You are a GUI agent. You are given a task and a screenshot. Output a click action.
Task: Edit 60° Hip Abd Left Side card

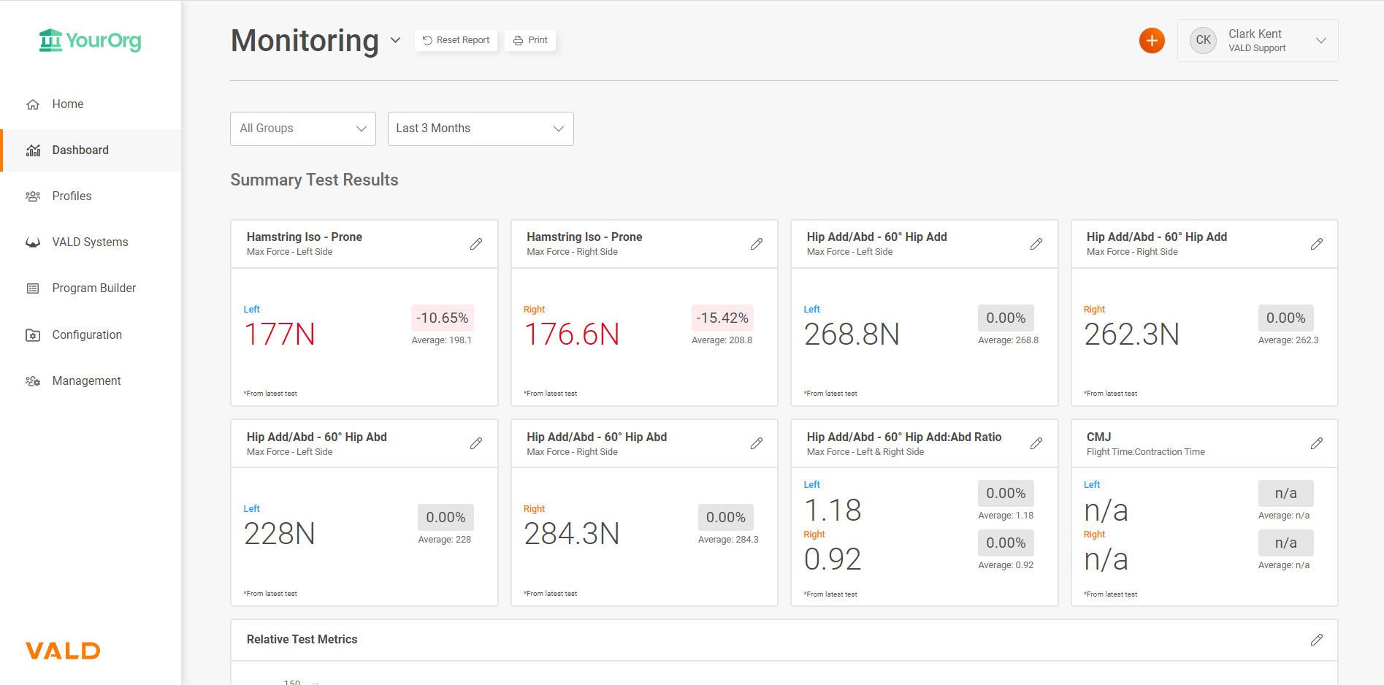coord(476,443)
